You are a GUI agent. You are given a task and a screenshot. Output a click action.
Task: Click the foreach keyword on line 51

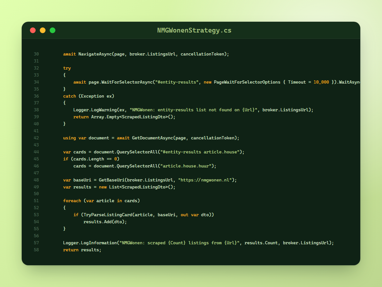72,201
